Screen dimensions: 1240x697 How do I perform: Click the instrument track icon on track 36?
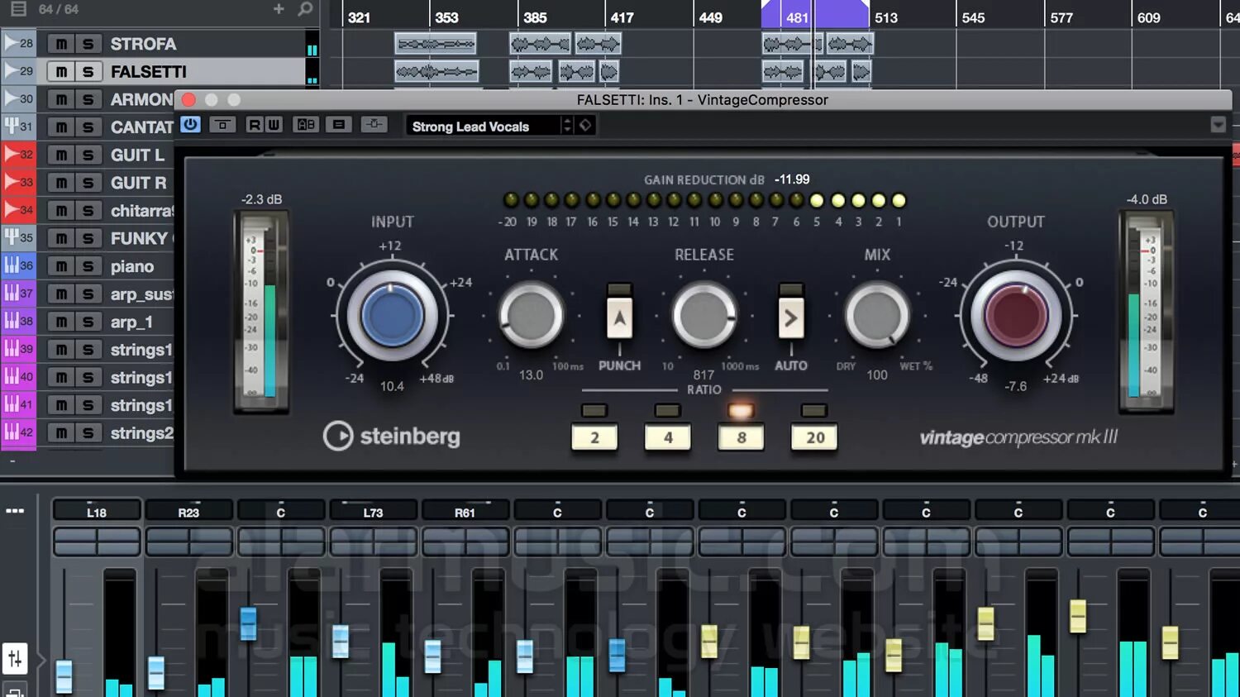(x=12, y=265)
